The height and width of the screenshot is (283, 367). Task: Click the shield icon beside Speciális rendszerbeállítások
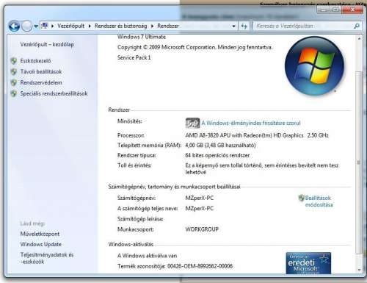click(14, 93)
